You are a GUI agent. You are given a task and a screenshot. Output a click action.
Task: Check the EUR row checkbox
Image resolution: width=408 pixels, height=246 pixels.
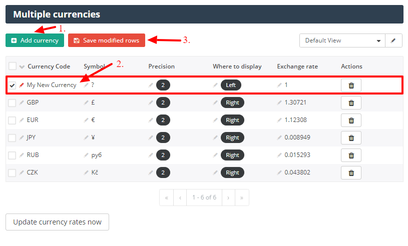pos(12,120)
